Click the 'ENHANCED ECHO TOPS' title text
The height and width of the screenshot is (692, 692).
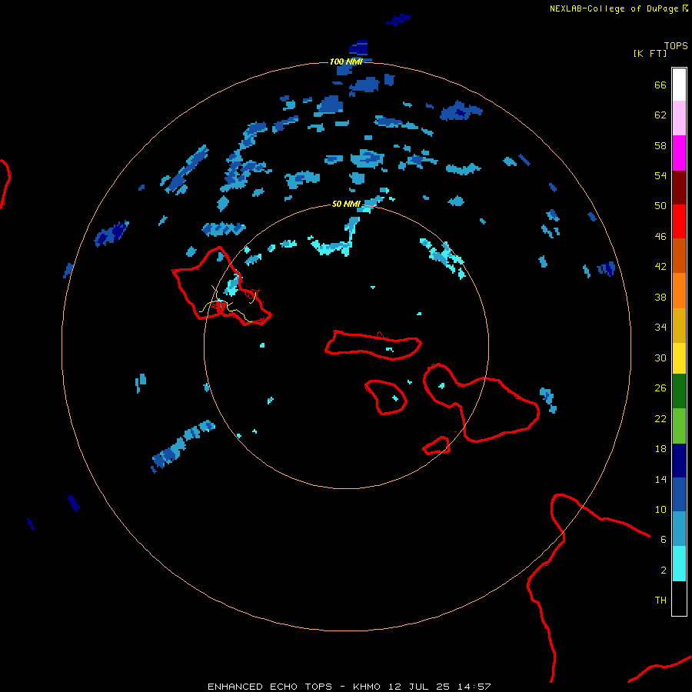coord(269,687)
